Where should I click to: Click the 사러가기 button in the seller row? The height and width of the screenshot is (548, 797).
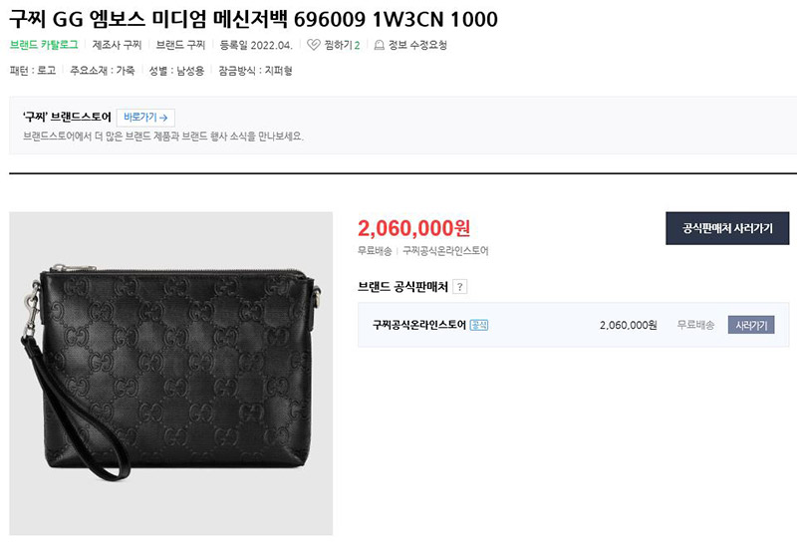click(751, 325)
